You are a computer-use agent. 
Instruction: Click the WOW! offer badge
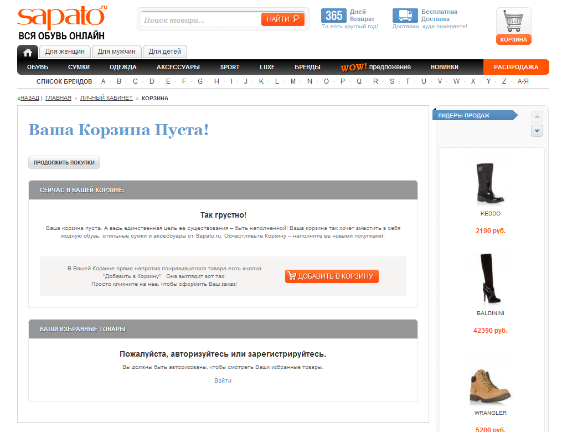point(354,67)
